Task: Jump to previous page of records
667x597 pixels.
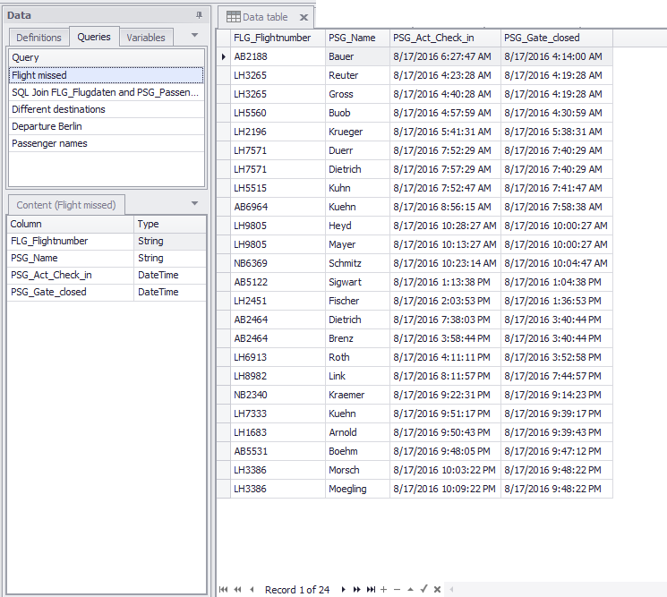Action: tap(237, 589)
